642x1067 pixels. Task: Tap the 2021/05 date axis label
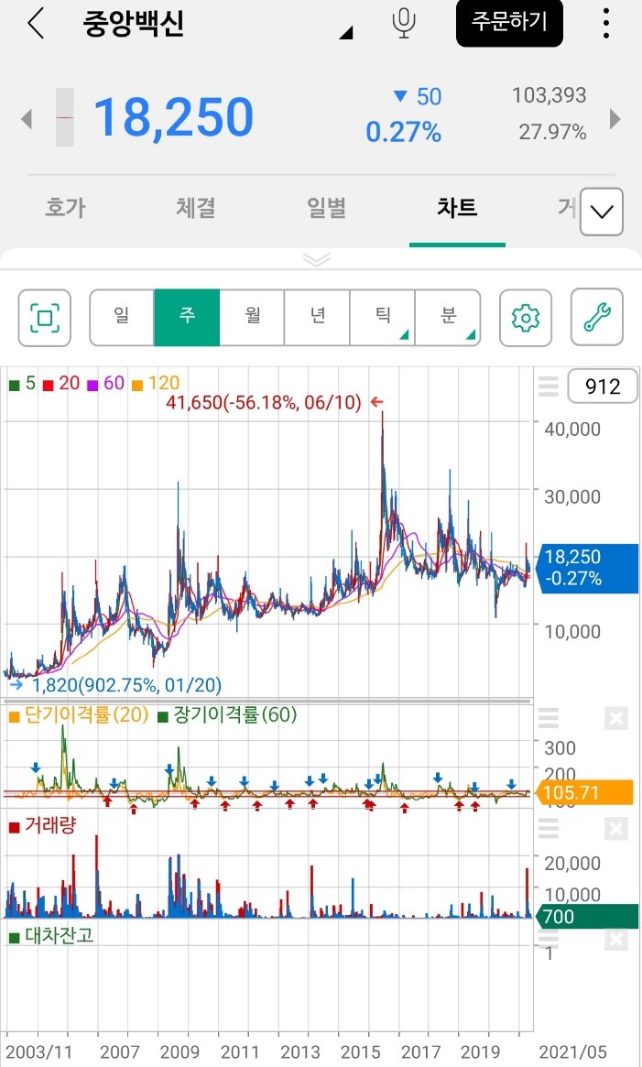click(572, 1052)
